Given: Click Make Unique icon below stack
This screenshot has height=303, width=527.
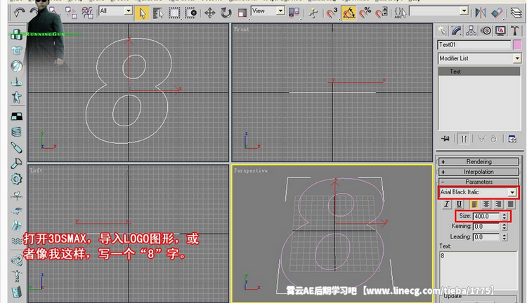Looking at the screenshot, I should tap(481, 139).
